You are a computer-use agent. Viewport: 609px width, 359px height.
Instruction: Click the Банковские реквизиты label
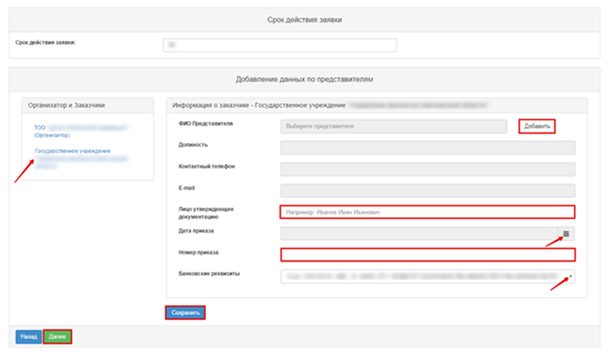pyautogui.click(x=209, y=273)
